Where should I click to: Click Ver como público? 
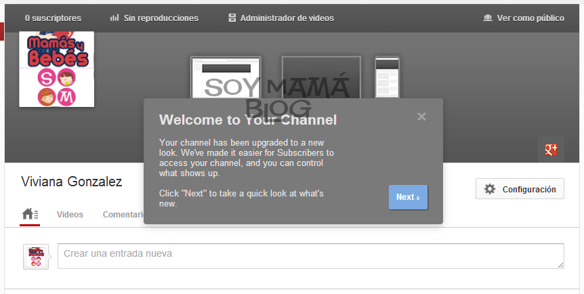point(523,18)
